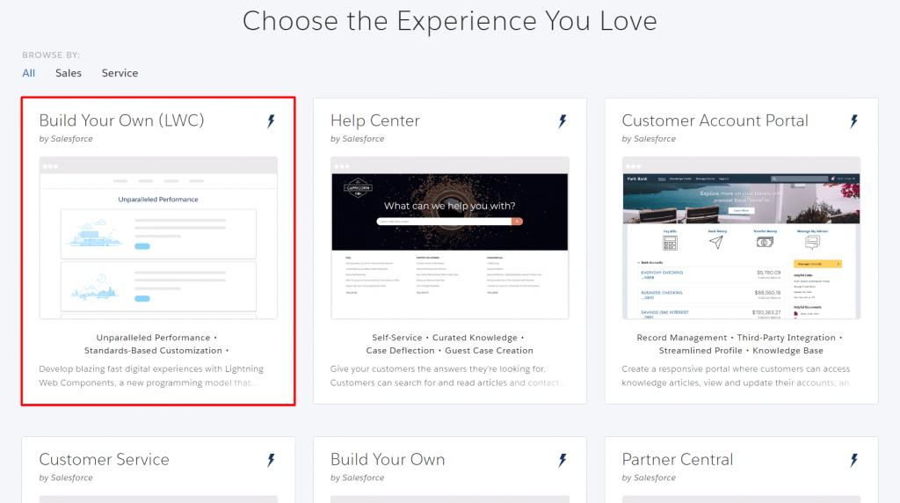Click 'Guest Case Creation' feature text
Viewport: 900px width, 503px height.
tap(489, 350)
